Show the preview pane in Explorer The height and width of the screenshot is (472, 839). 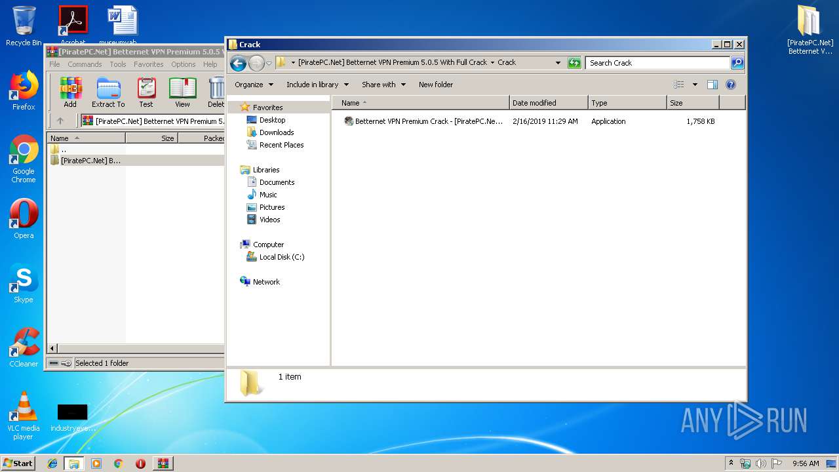712,85
